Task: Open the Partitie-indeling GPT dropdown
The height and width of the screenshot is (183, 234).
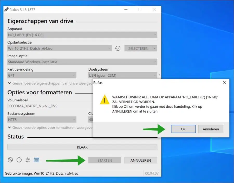Action: pos(42,75)
